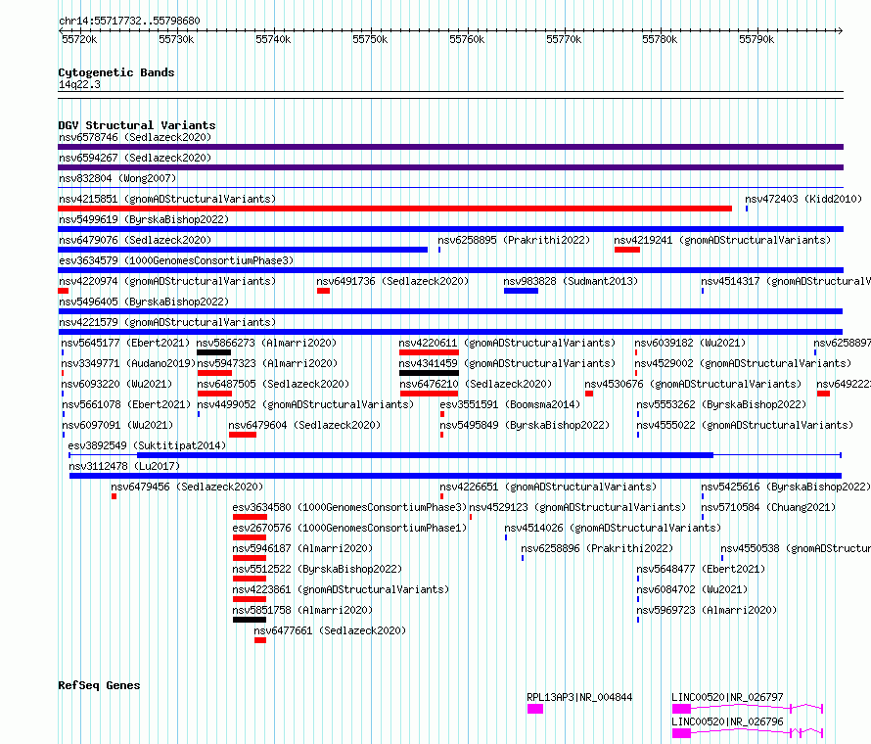Open esv3634579 (1000GenomesConsortiumPhase3) label

pyautogui.click(x=176, y=260)
